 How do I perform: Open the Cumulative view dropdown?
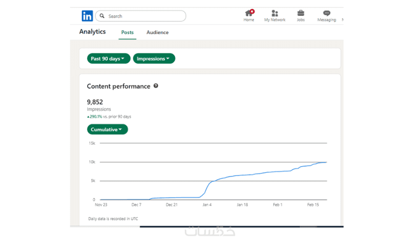[107, 129]
